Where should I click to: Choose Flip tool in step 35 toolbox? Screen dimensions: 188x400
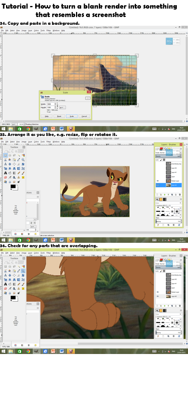[19, 169]
